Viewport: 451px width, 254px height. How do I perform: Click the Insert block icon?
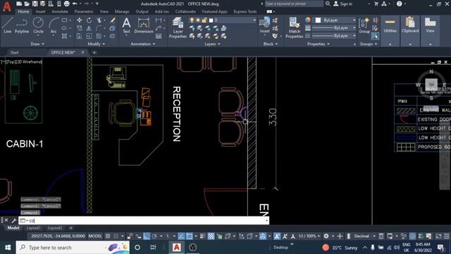click(264, 25)
